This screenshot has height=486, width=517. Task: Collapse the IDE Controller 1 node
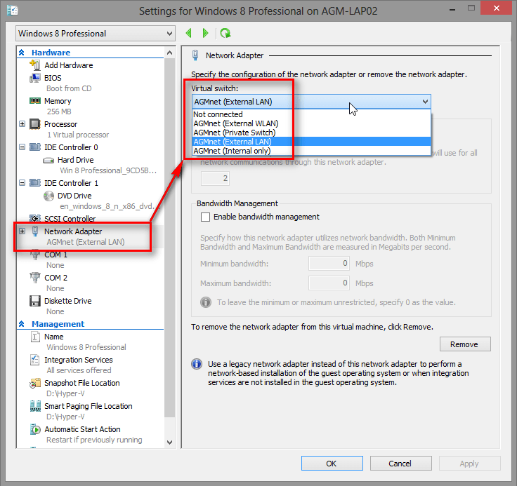point(22,183)
